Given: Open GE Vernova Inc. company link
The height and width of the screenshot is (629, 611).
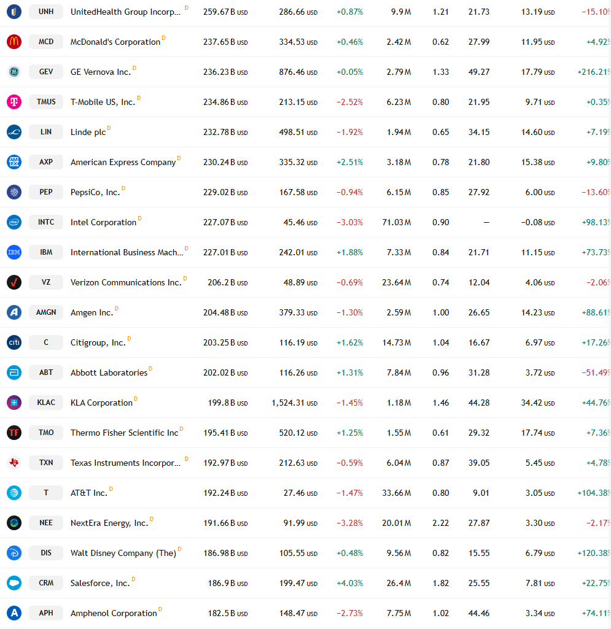Looking at the screenshot, I should 101,72.
